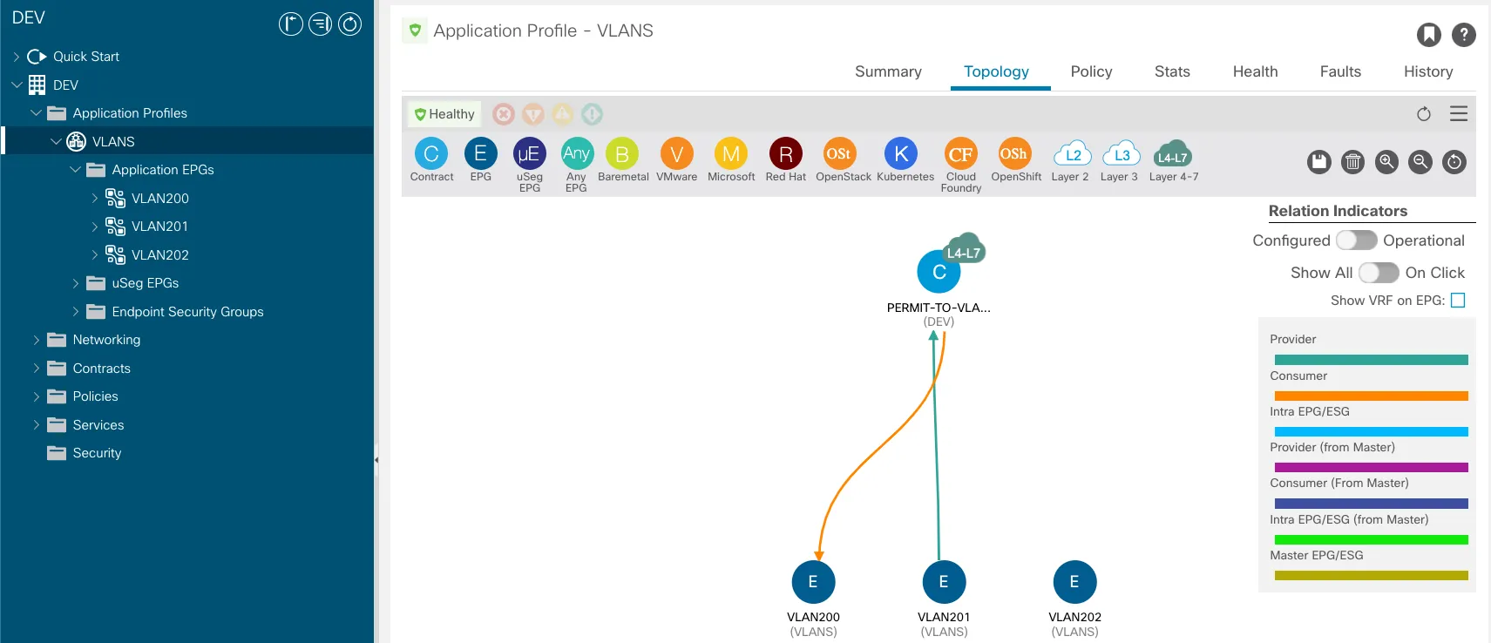Enable the Show VRF on EPG checkbox
This screenshot has height=643, width=1491.
(1458, 301)
